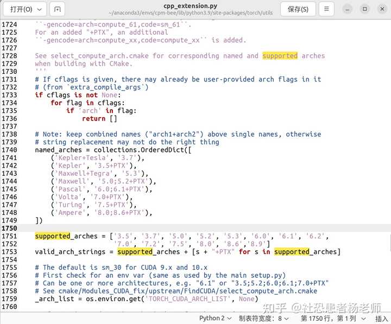Change tab width 制表符宽度: 8
This screenshot has width=391, height=324.
[263, 318]
